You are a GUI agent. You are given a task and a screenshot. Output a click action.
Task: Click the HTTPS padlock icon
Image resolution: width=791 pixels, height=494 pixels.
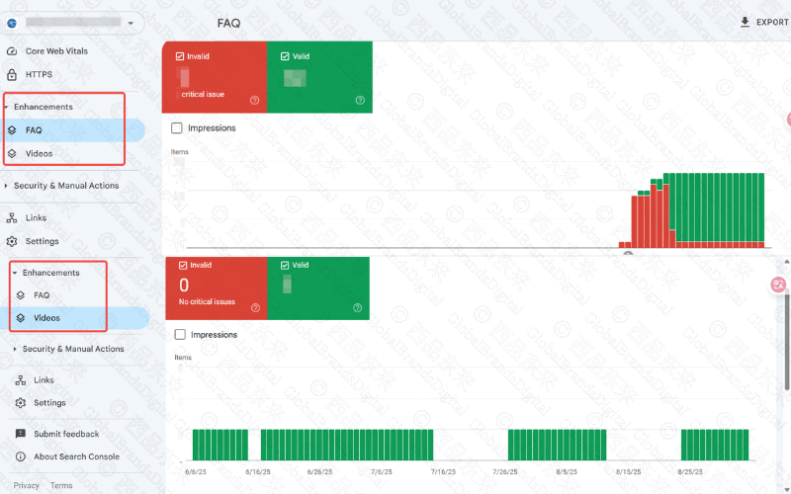click(12, 74)
